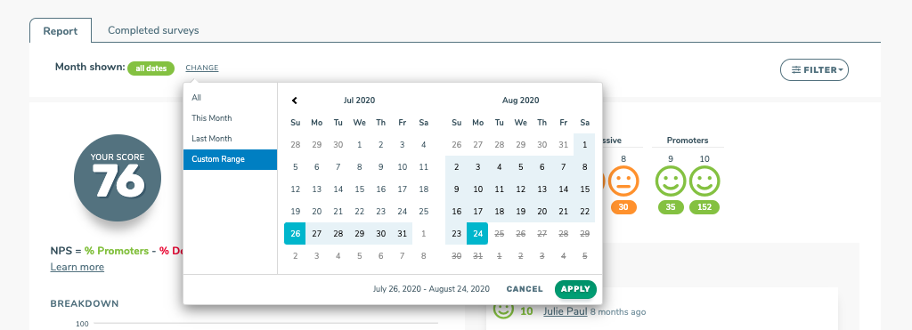912x330 pixels.
Task: Select the Custom Range option
Action: [231, 159]
